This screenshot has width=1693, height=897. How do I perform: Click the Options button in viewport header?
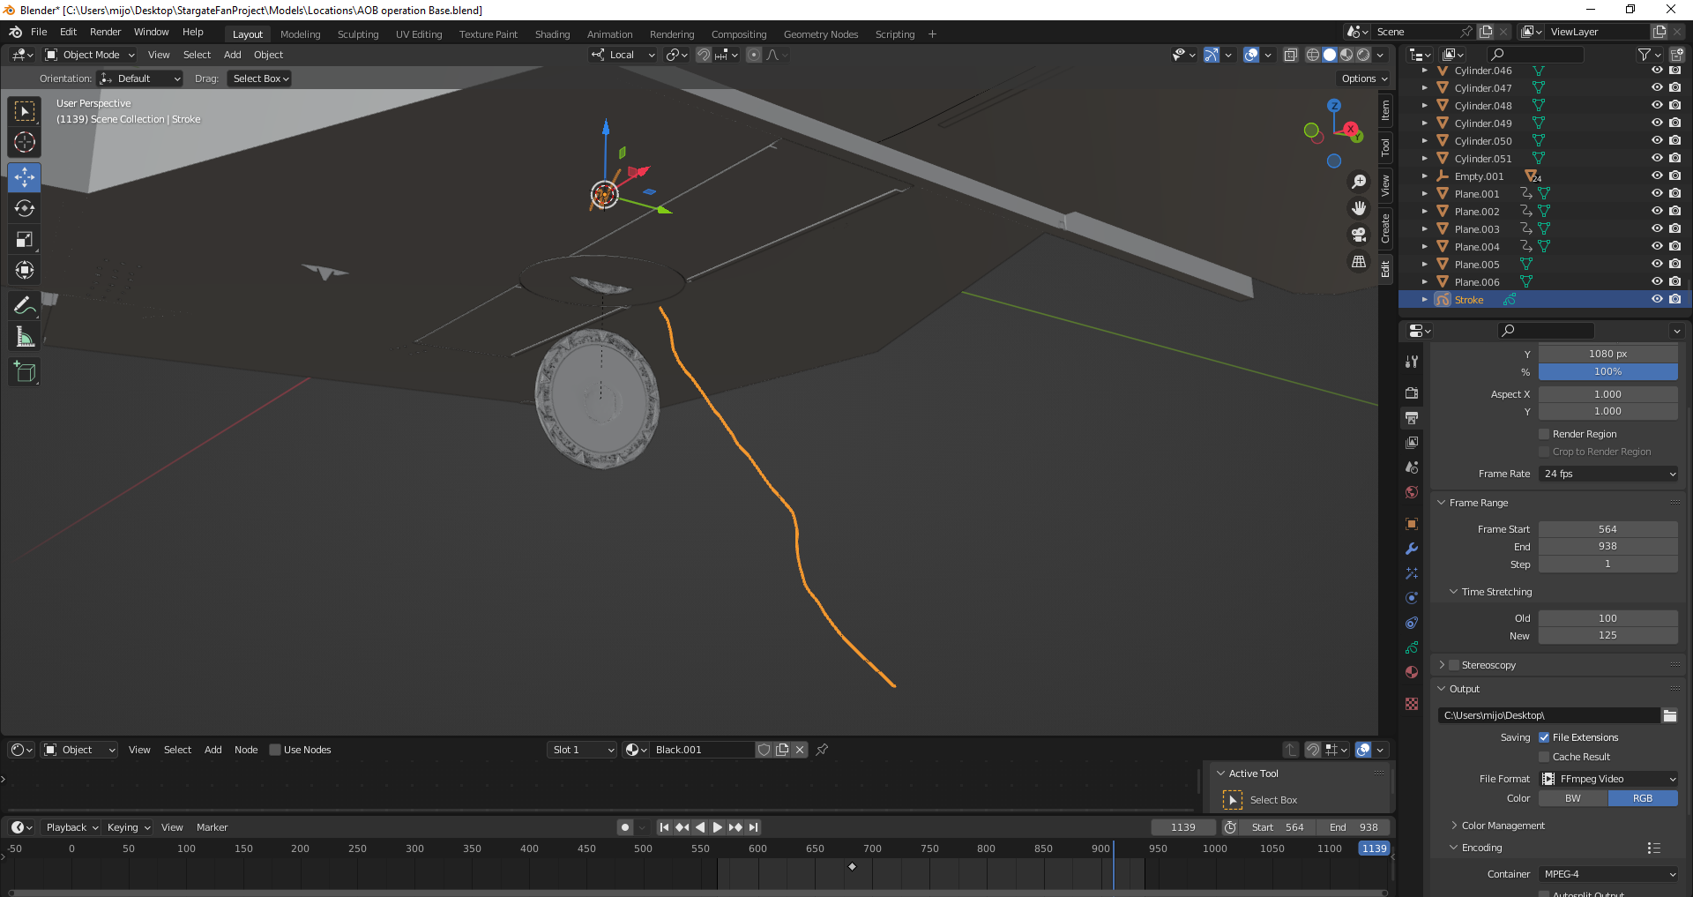pos(1363,78)
